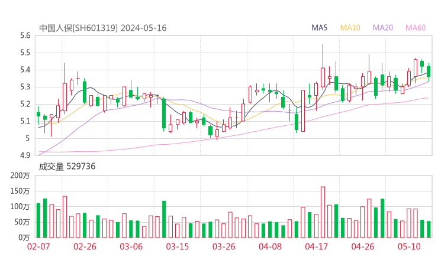Viewport: 438px width, 260px height.
Task: Select the 02-26 date label
Action: click(85, 246)
